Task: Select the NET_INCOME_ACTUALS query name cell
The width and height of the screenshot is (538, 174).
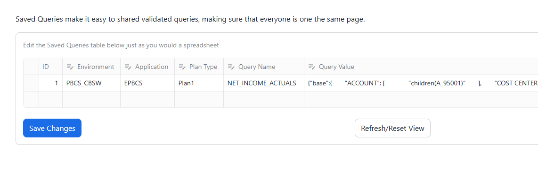Action: pyautogui.click(x=264, y=83)
